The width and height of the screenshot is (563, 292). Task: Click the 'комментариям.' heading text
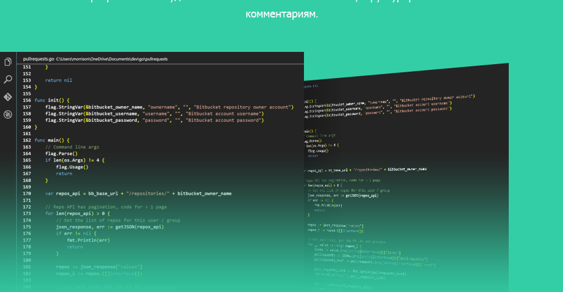click(x=281, y=15)
